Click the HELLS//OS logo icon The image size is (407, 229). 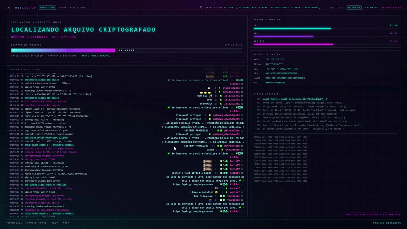click(9, 7)
